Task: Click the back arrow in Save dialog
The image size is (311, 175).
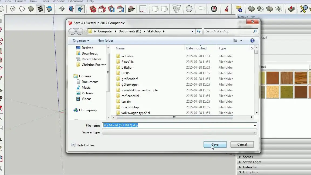Action: point(72,31)
